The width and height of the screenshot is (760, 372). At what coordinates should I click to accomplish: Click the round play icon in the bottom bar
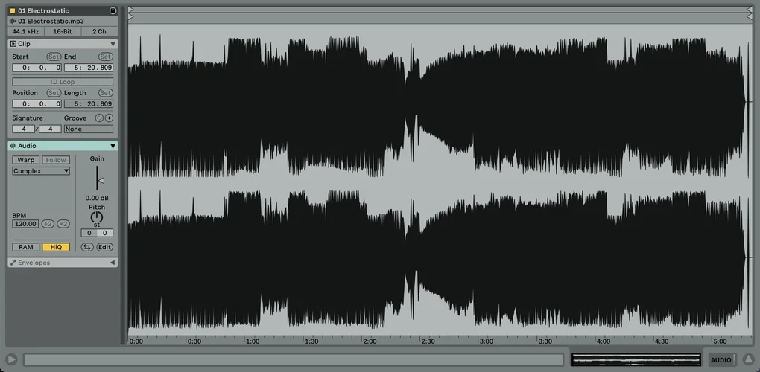pyautogui.click(x=12, y=359)
